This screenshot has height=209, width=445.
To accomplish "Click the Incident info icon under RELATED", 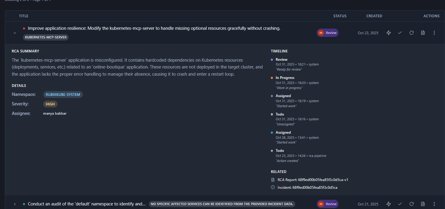I will tap(272, 187).
